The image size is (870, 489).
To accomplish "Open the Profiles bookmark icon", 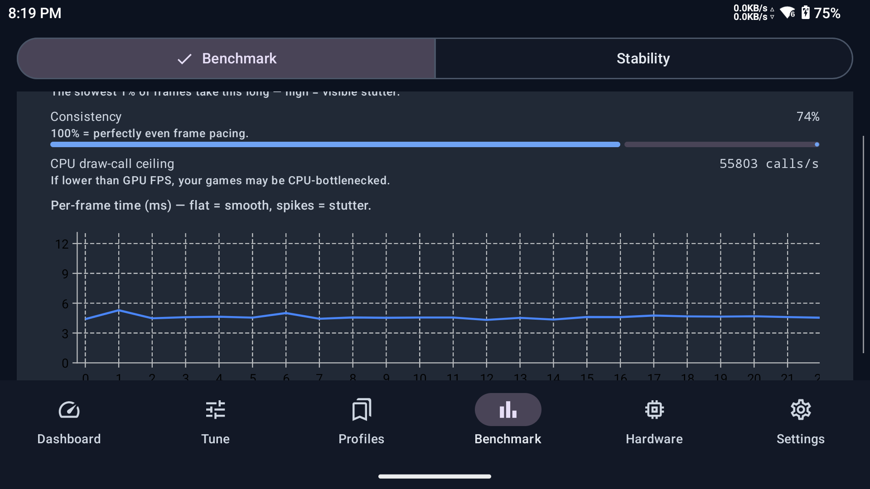I will (x=361, y=410).
